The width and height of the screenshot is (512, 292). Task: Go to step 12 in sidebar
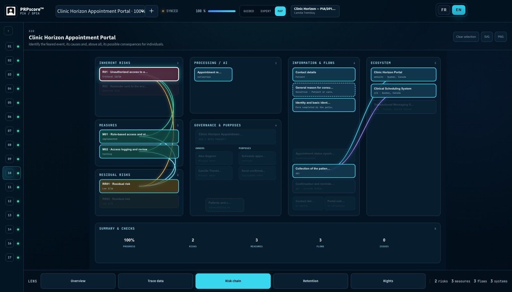tap(10, 201)
